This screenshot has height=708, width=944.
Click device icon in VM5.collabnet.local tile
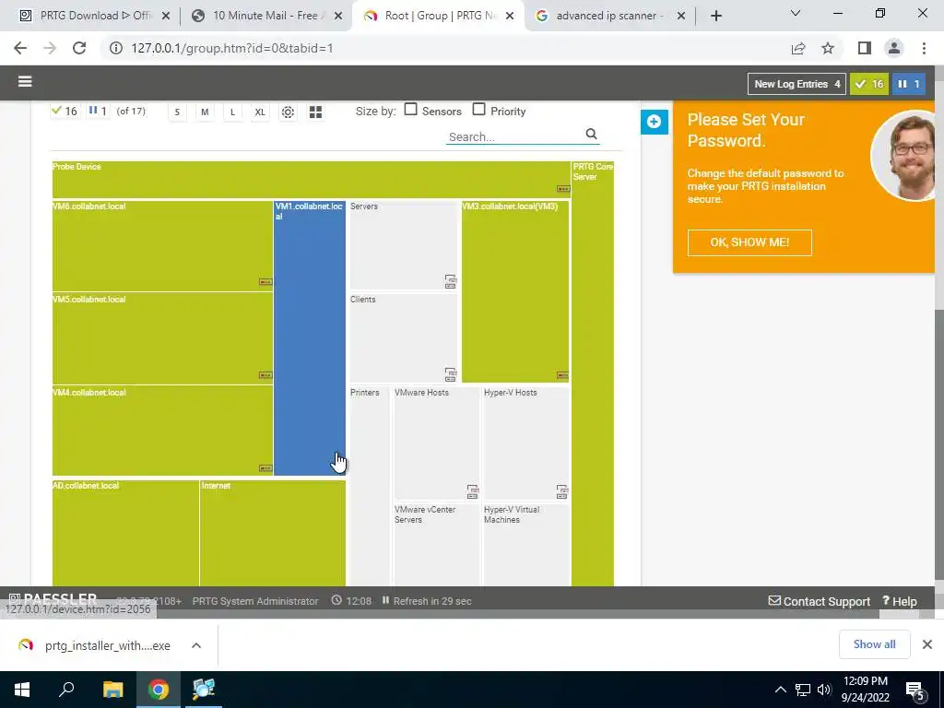[x=265, y=375]
